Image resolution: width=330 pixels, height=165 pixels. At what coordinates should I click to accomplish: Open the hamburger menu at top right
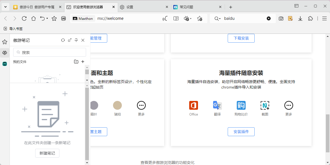(324, 18)
